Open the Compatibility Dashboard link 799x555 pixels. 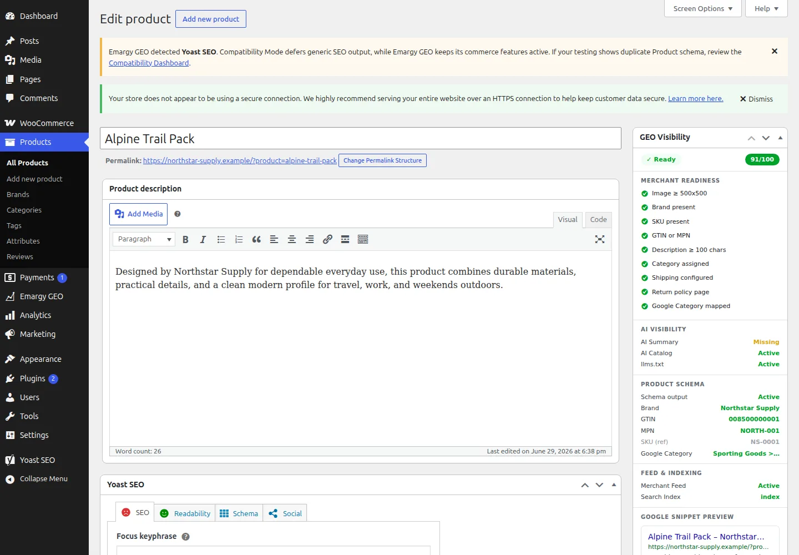[149, 63]
